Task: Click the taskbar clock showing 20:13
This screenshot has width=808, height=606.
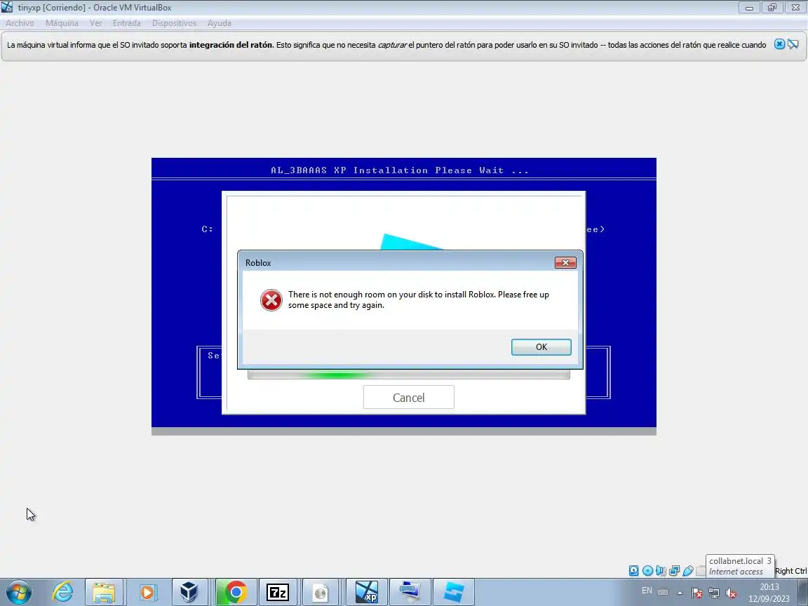Action: (769, 593)
